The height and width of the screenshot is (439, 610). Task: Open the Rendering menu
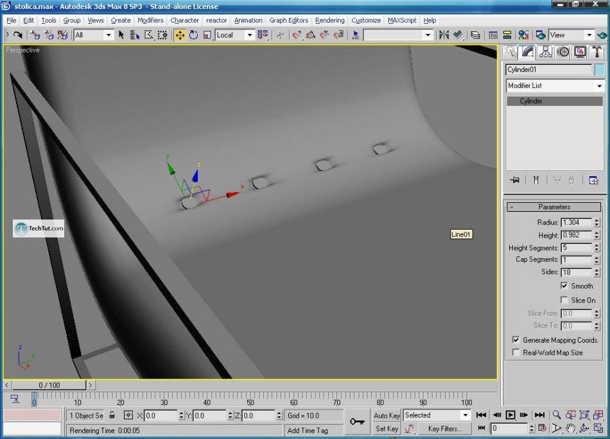(x=329, y=21)
